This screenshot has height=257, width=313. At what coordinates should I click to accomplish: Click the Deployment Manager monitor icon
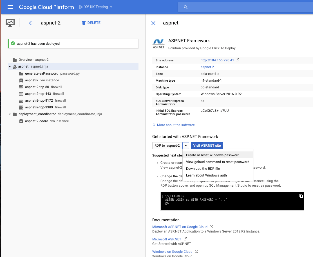point(10,23)
